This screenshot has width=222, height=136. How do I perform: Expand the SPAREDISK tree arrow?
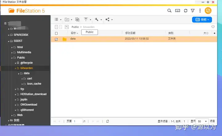(9, 35)
